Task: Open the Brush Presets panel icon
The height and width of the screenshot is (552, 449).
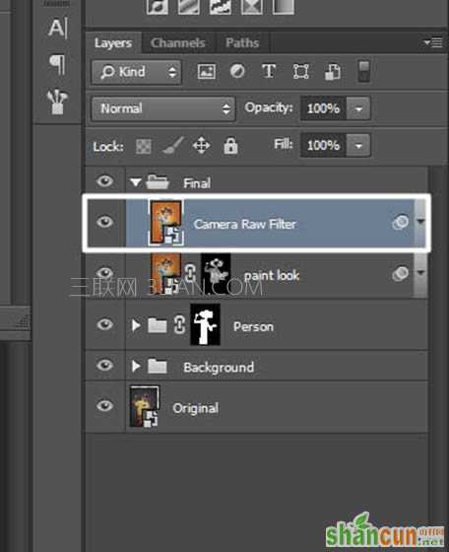Action: point(57,102)
